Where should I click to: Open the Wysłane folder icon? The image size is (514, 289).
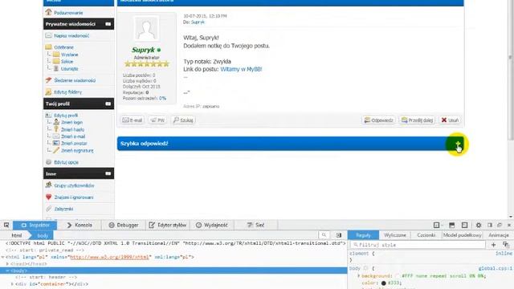(56, 55)
